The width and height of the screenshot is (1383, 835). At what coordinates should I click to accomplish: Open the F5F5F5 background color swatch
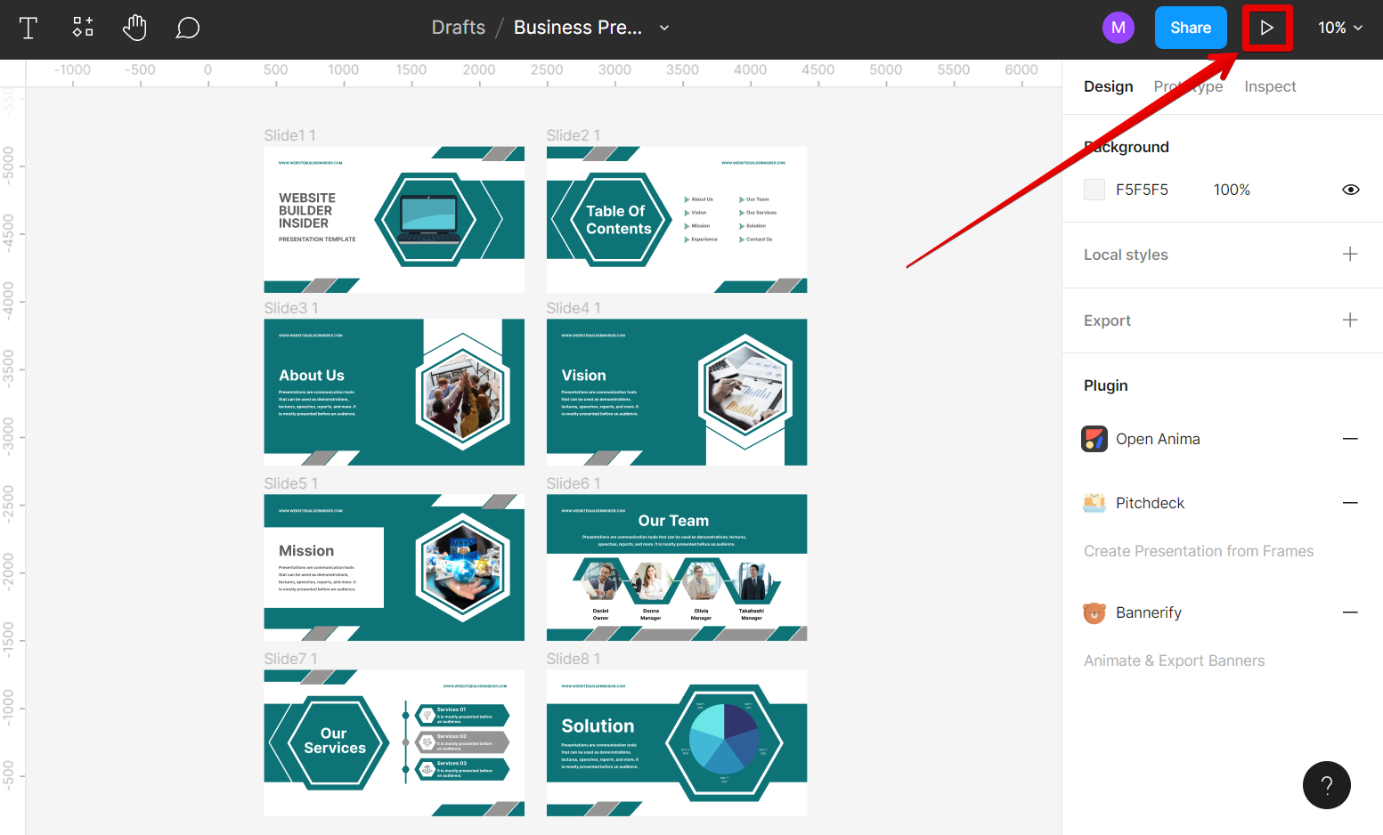point(1094,189)
